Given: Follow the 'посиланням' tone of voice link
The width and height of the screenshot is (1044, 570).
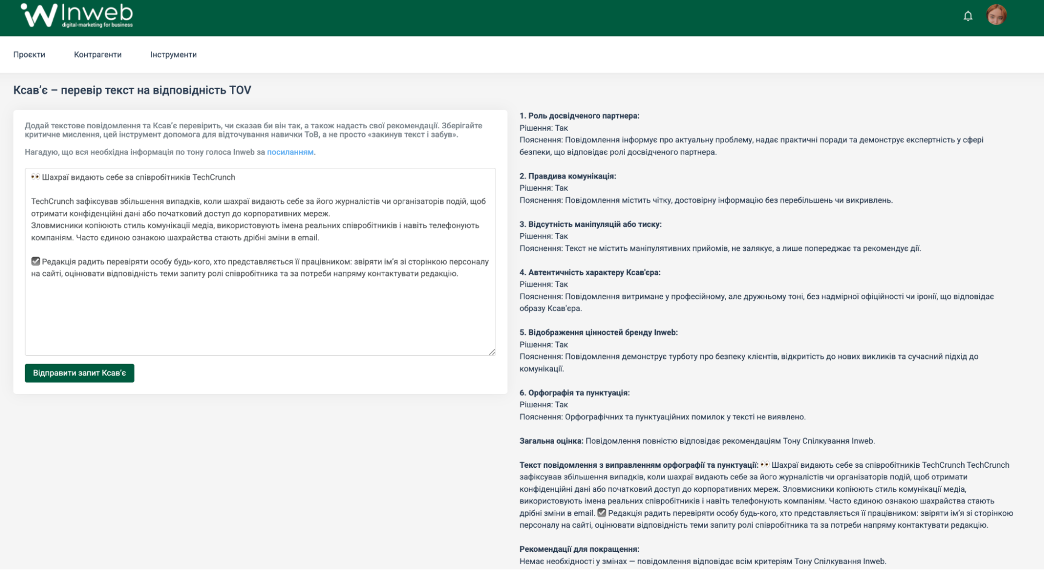Looking at the screenshot, I should (290, 152).
